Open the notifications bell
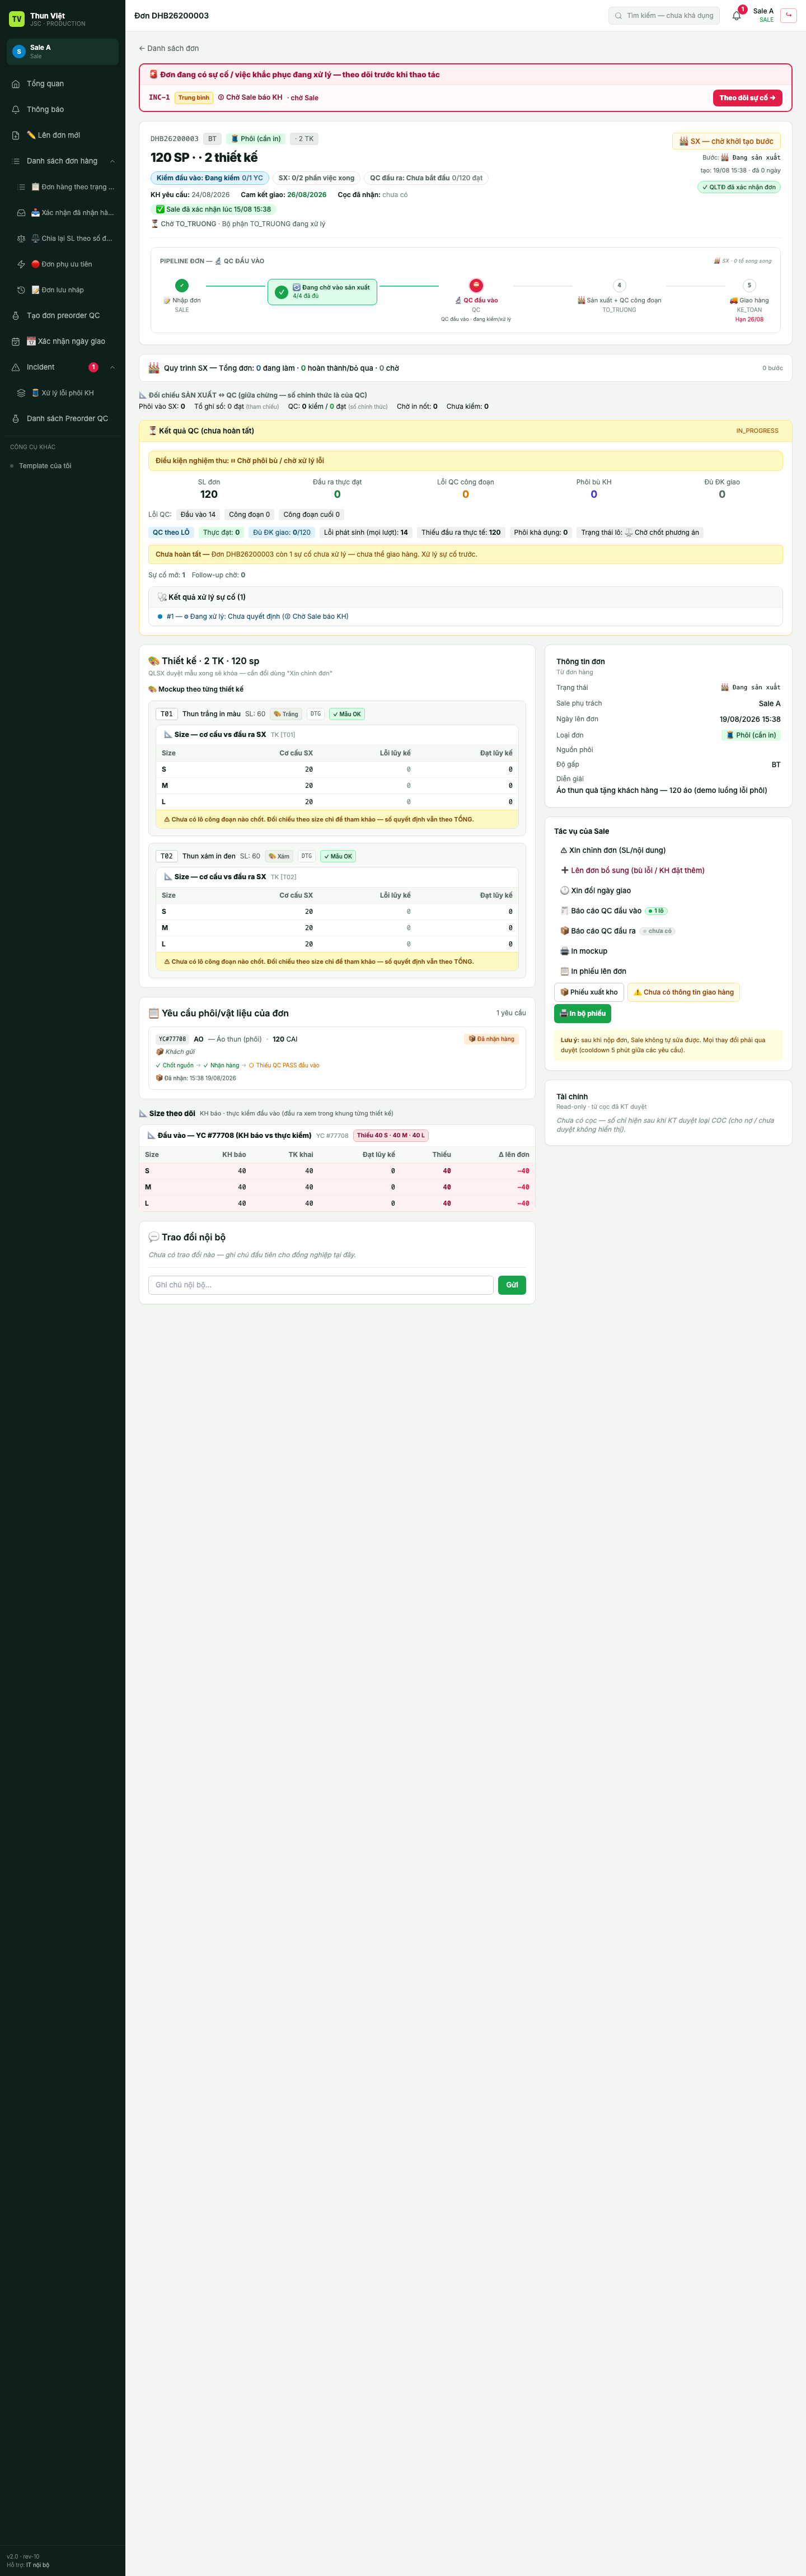The height and width of the screenshot is (2576, 806). [x=736, y=16]
